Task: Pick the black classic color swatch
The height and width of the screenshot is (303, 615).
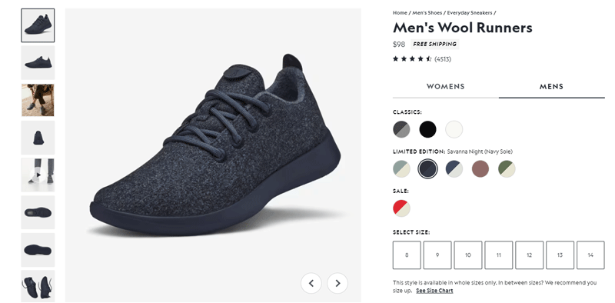Action: (427, 129)
